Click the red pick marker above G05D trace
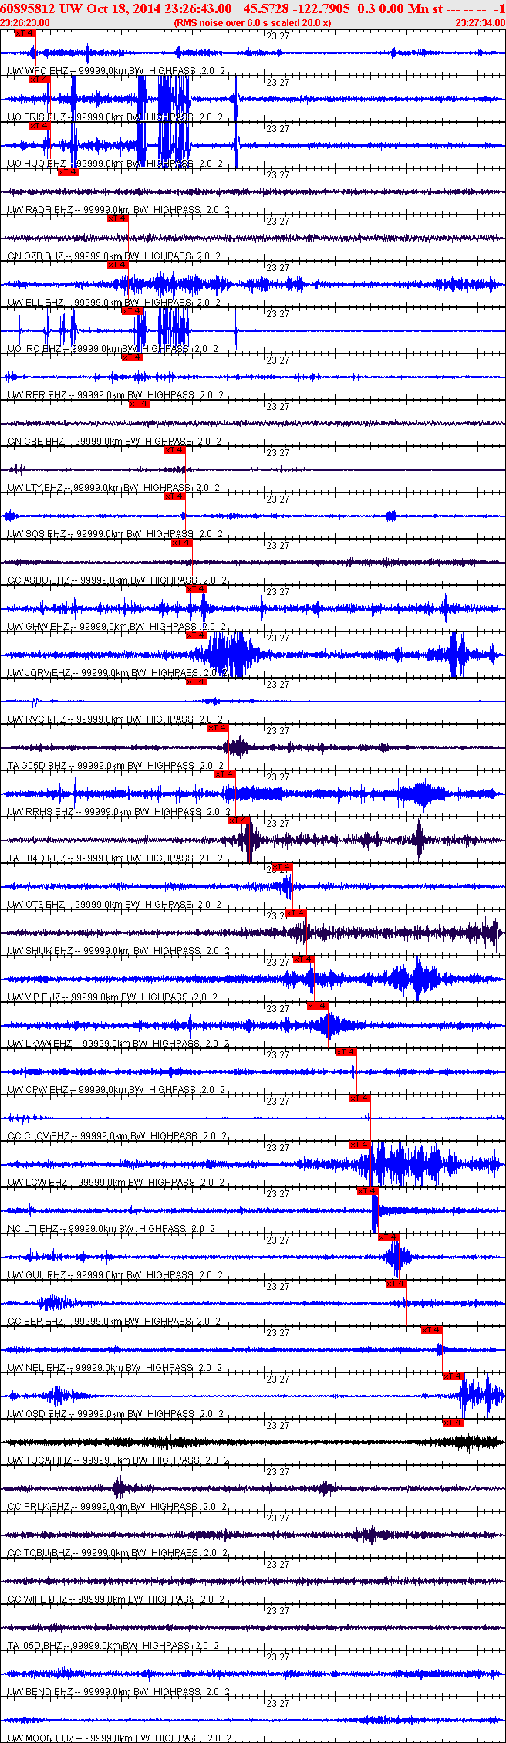Screen dimensions: 506x1743 (218, 728)
